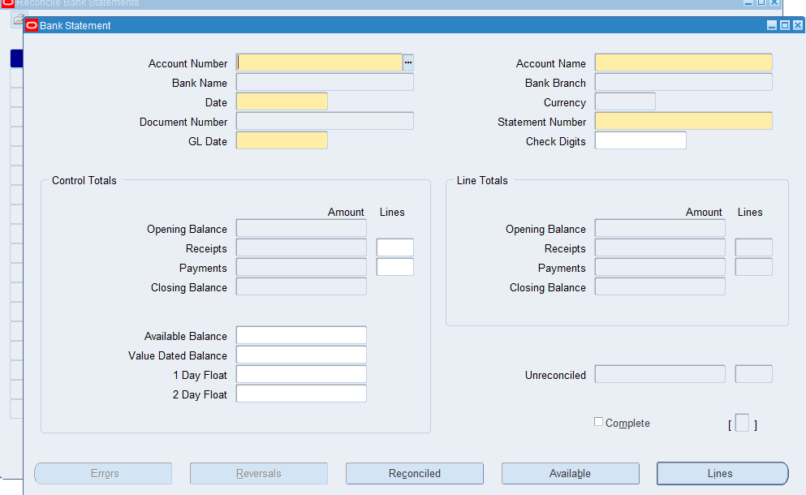The height and width of the screenshot is (495, 806).
Task: Click the Oracle logo on the Reconcile Bank Statements window
Action: point(8,3)
